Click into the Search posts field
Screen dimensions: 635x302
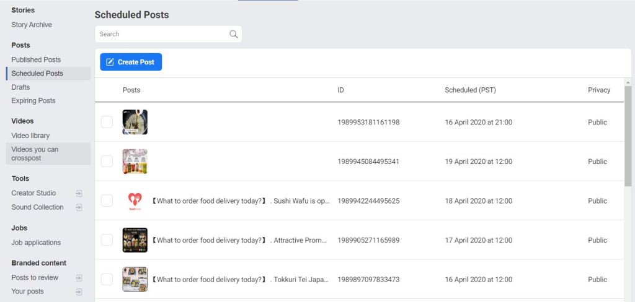coord(161,35)
